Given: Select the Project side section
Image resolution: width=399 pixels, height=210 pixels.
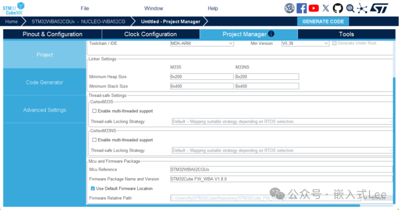Looking at the screenshot, I should pos(45,55).
